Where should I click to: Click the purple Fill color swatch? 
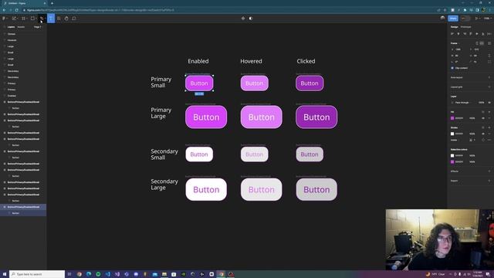452,118
